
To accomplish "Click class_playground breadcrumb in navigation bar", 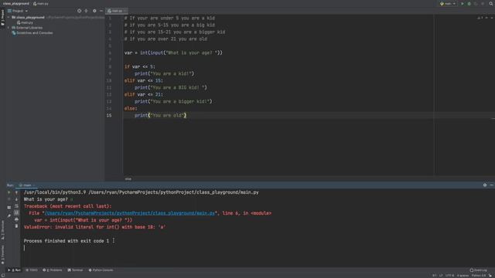I will pyautogui.click(x=15, y=3).
